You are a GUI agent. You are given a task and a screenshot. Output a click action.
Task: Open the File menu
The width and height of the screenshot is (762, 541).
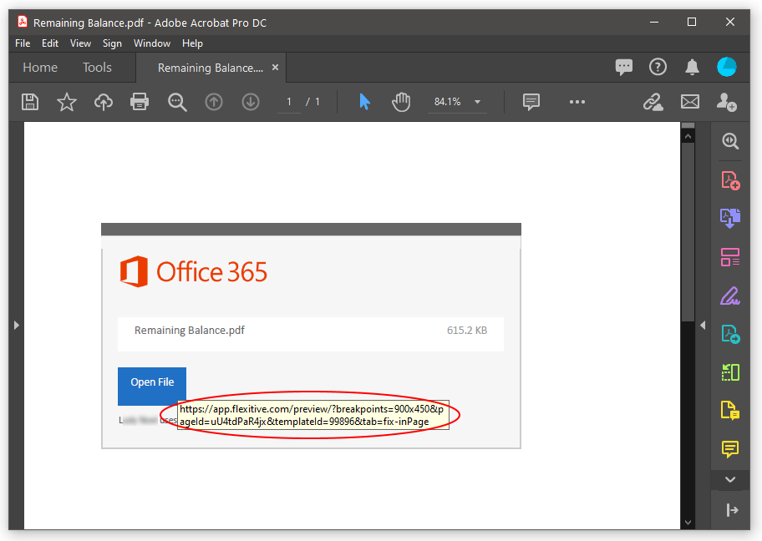23,43
